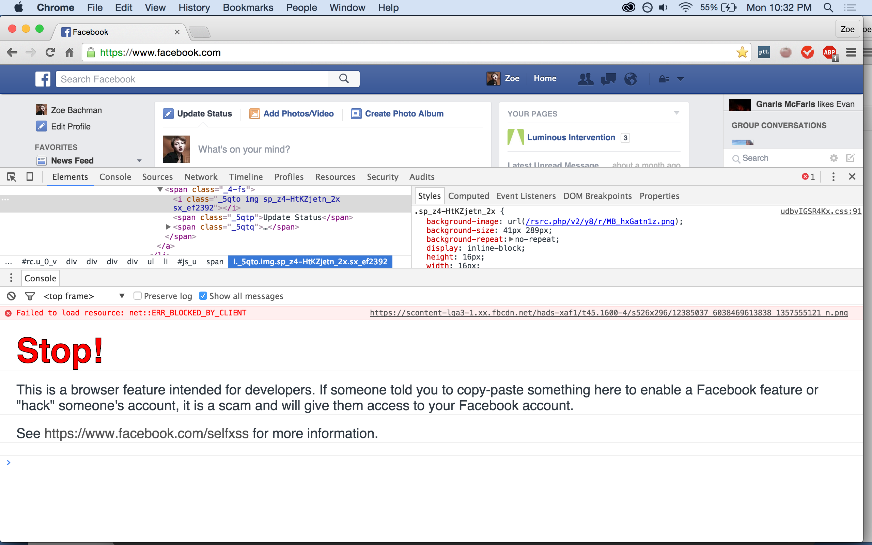The width and height of the screenshot is (872, 545).
Task: Open Luminous Intervention page link
Action: tap(571, 138)
